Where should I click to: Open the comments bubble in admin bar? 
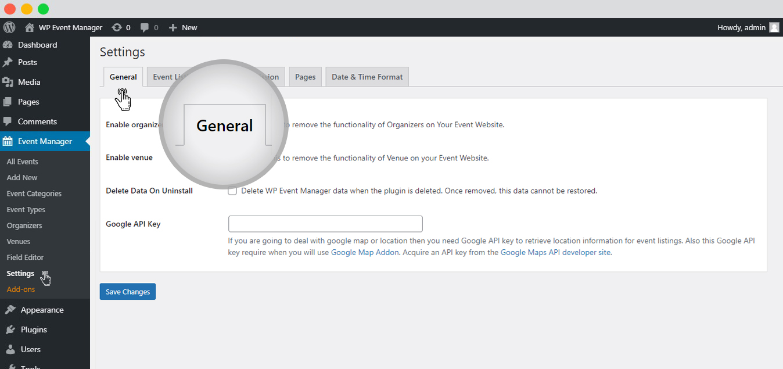(x=145, y=27)
